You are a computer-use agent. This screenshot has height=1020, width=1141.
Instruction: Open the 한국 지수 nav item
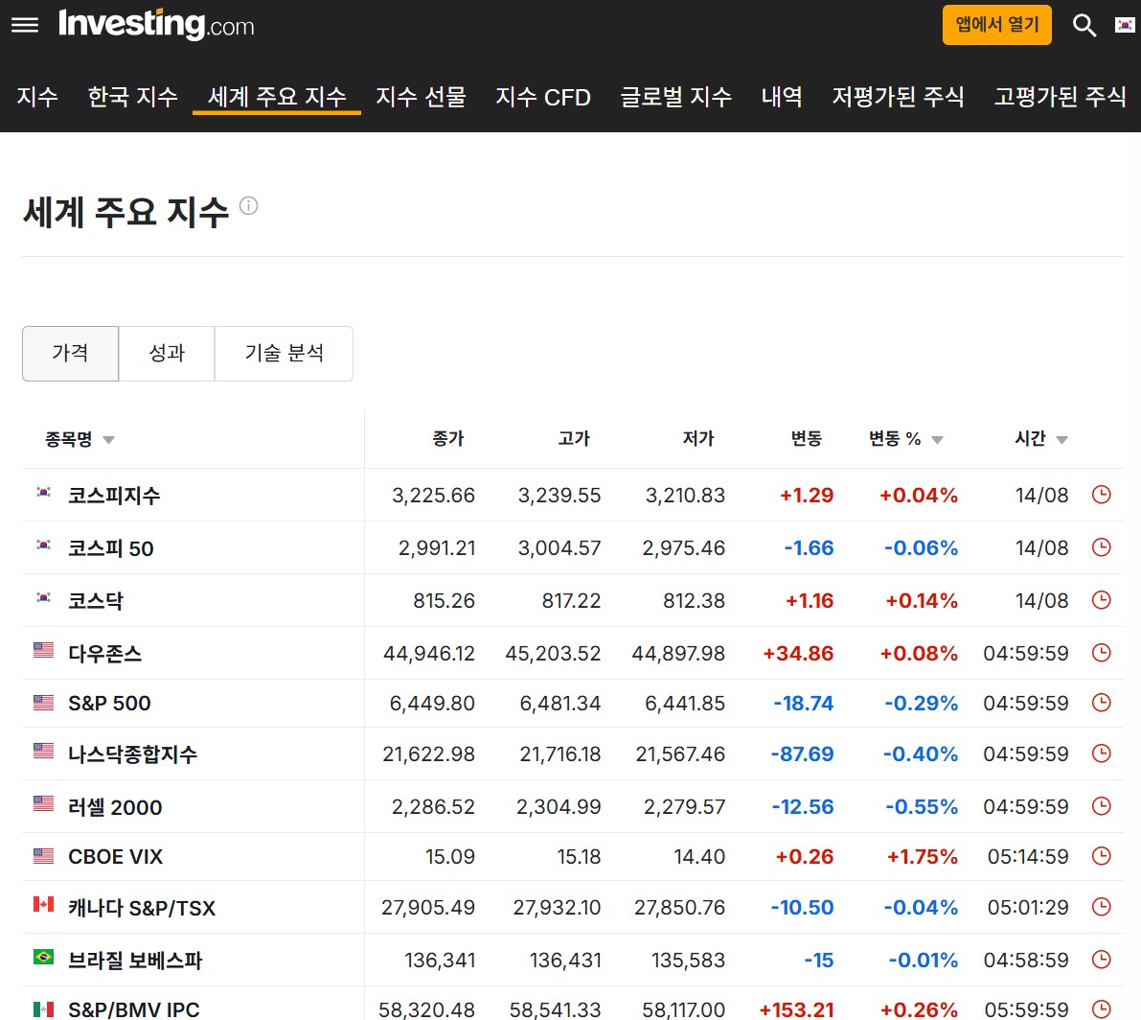click(132, 97)
